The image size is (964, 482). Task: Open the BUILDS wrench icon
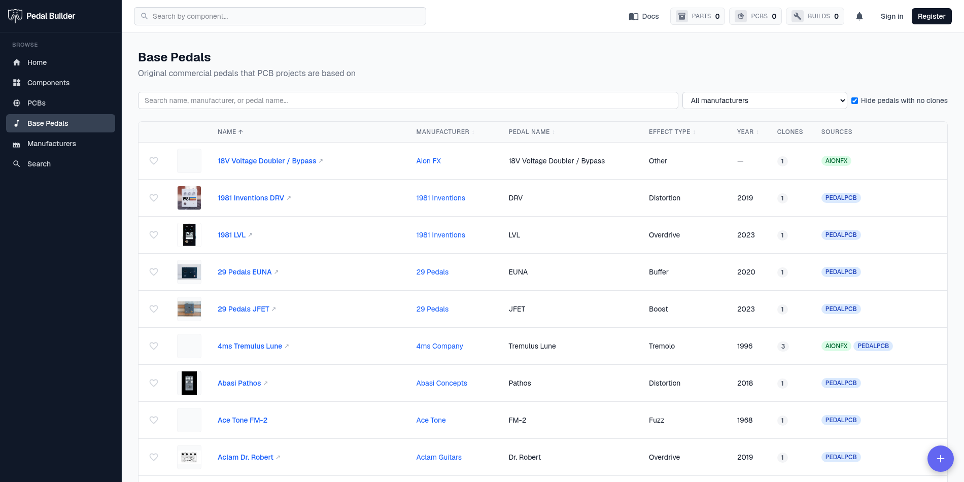[x=798, y=16]
